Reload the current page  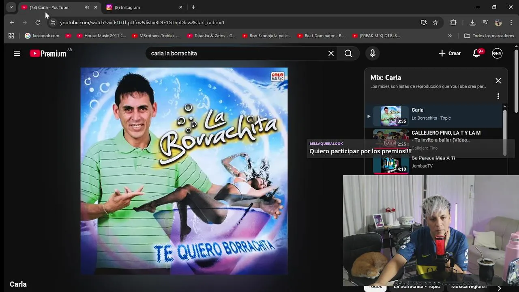point(38,23)
